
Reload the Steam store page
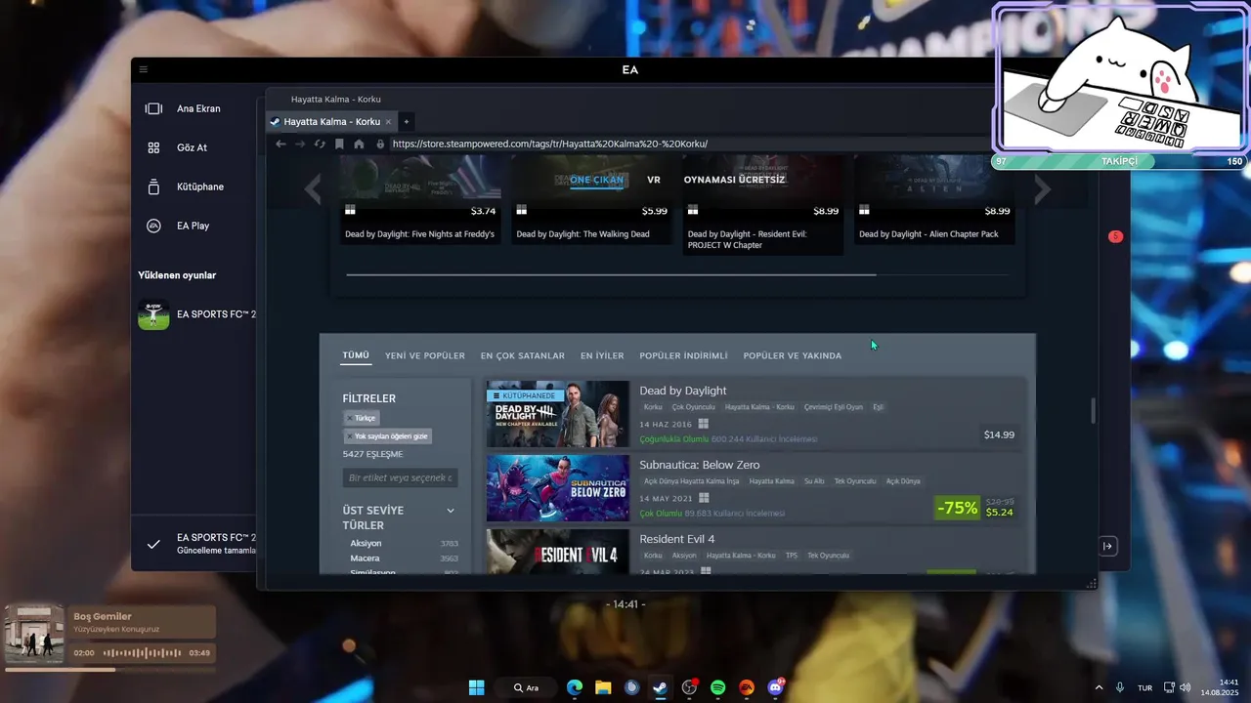tap(320, 144)
